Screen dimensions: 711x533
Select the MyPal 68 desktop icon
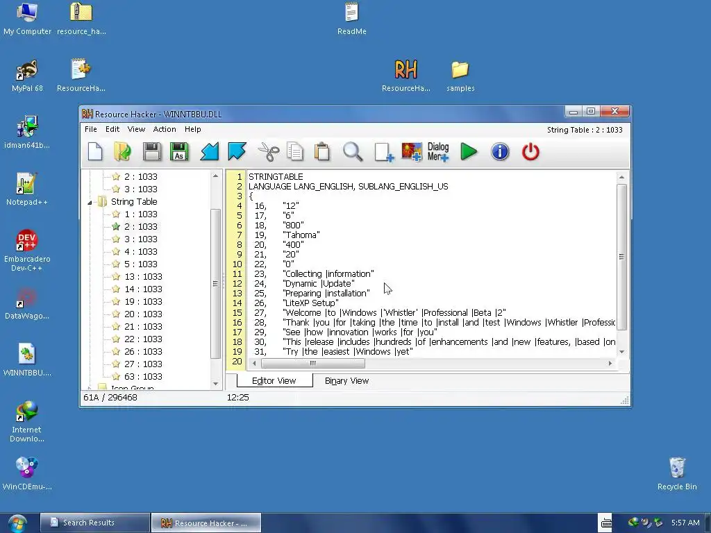27,76
